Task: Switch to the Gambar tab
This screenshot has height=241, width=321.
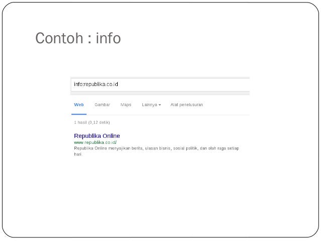Action: click(x=102, y=105)
